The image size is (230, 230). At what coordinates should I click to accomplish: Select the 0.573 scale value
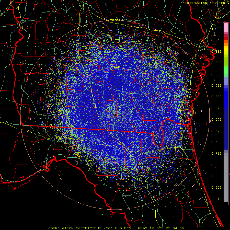point(216,120)
